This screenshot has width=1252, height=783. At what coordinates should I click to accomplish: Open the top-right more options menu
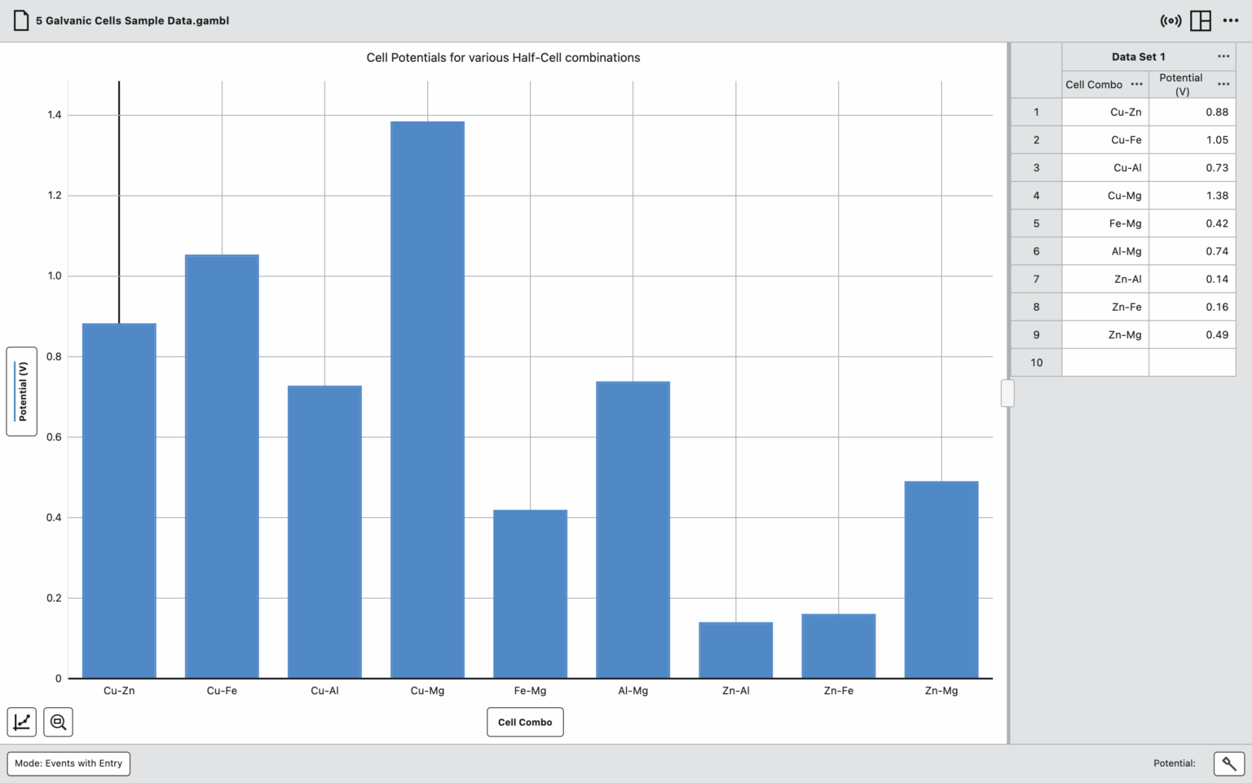1231,20
